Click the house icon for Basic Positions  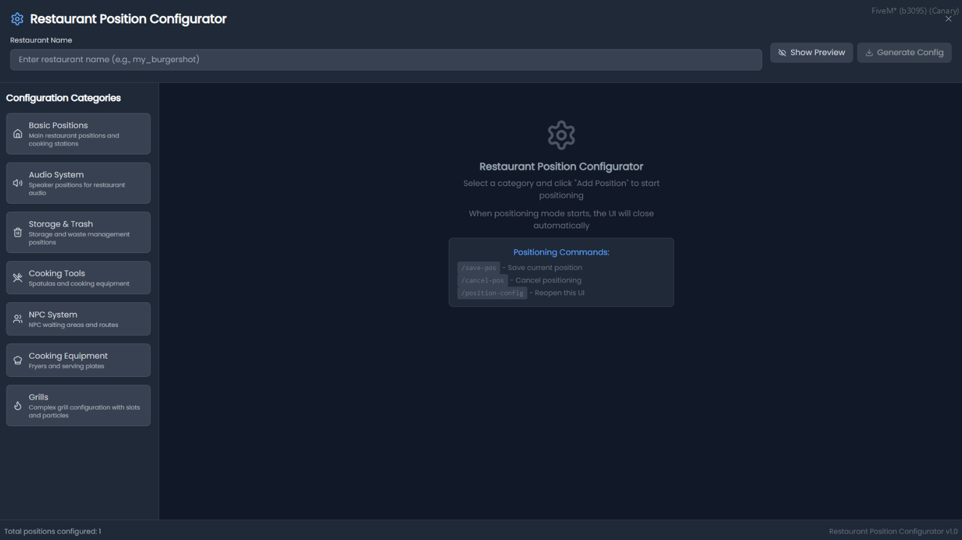pos(18,134)
